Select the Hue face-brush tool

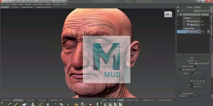click(83, 104)
